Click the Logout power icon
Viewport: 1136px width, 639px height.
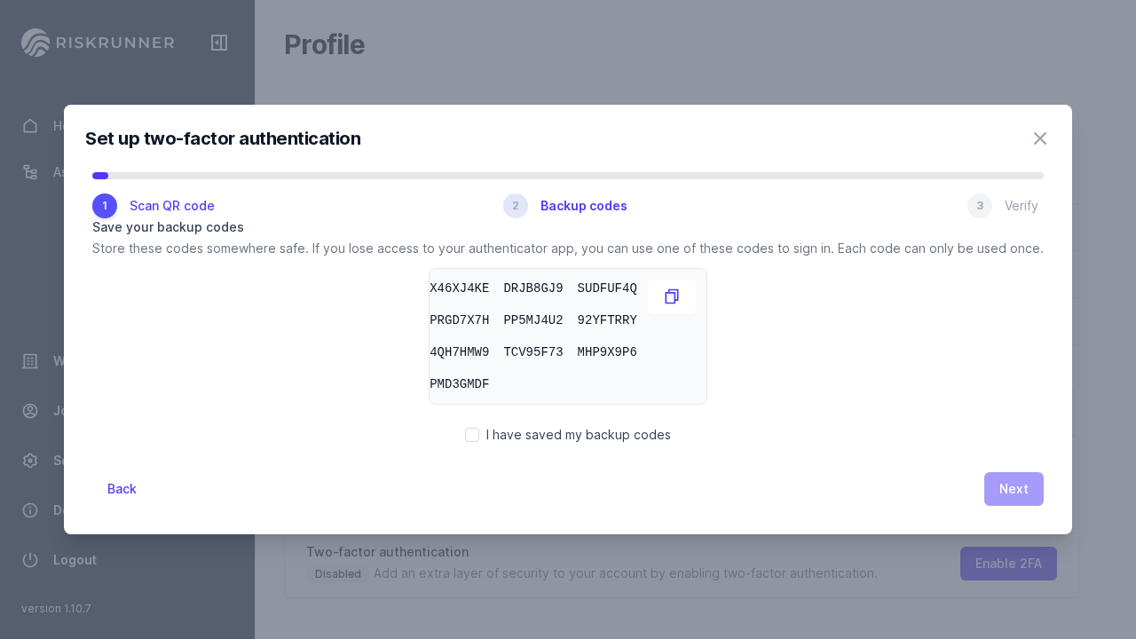[x=30, y=560]
